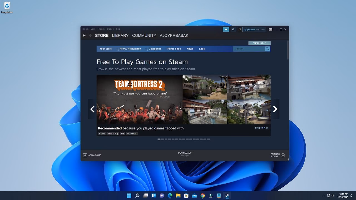Show previous featured game in carousel

coord(92,109)
